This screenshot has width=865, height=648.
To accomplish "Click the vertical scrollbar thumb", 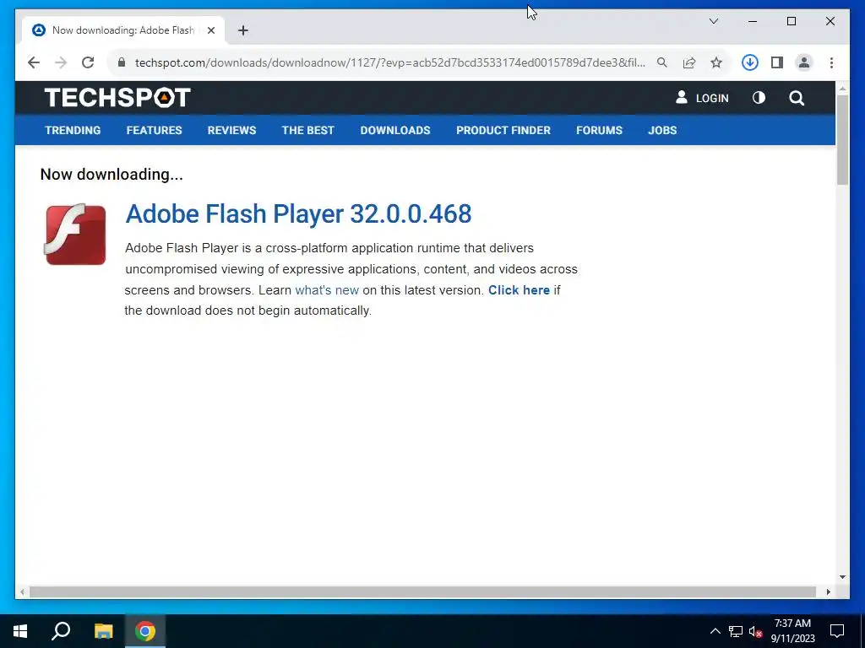I will [x=842, y=141].
